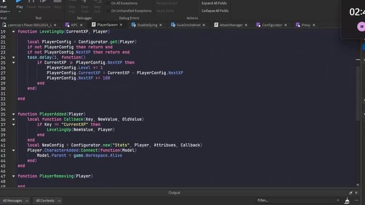Image resolution: width=365 pixels, height=205 pixels.
Task: Close the Configurator tab
Action: (285, 25)
